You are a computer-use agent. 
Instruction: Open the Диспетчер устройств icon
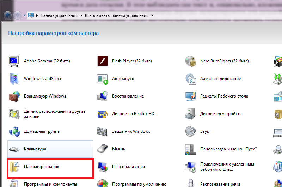[x=190, y=114]
